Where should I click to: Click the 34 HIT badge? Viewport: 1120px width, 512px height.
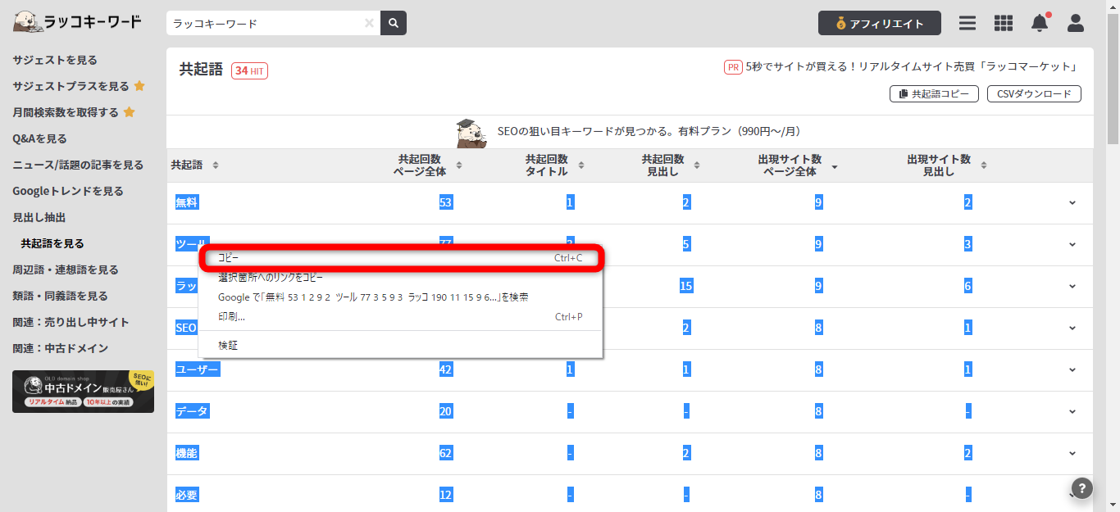pyautogui.click(x=249, y=71)
